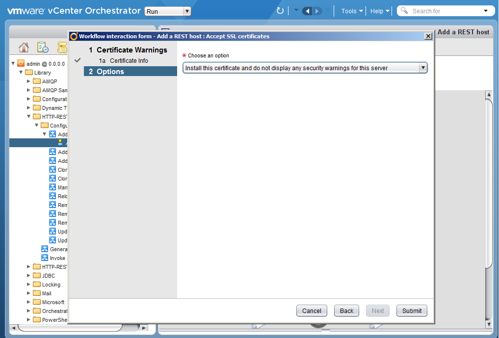Viewport: 499px width, 338px height.
Task: Click the admin @ 0.0.0.0 server icon
Action: tap(21, 63)
